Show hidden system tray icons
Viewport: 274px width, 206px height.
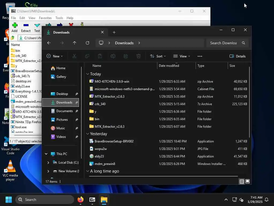tap(226, 200)
